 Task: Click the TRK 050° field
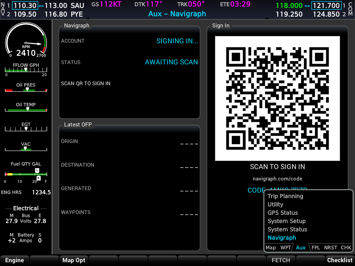click(x=191, y=4)
